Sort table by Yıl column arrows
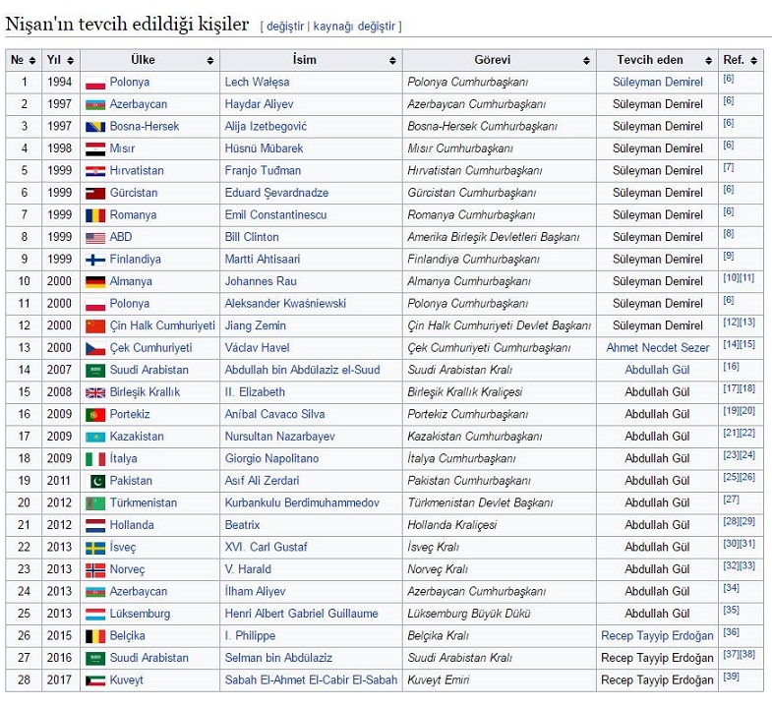 click(71, 61)
